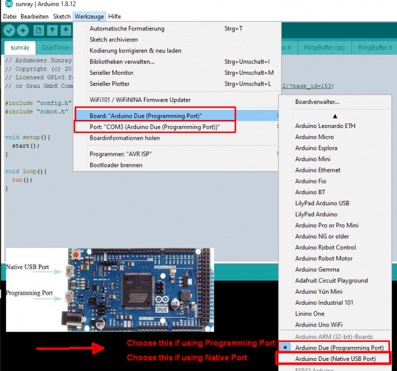Click the Arduino logo in title bar
The height and width of the screenshot is (371, 397).
tap(9, 4)
